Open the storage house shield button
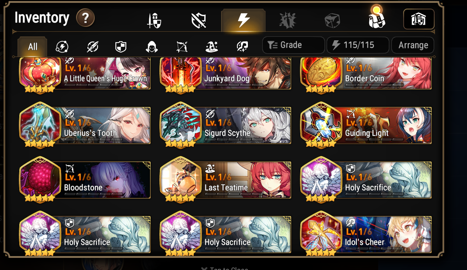 [x=419, y=19]
